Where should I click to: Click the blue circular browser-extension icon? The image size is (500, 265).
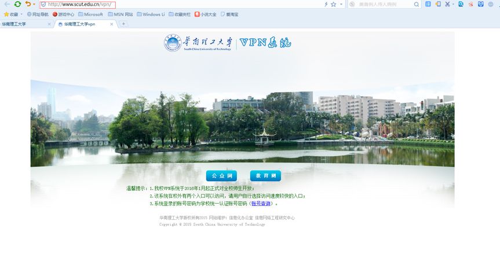point(461,4)
